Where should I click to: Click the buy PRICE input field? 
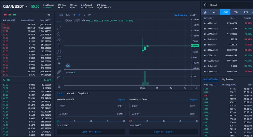(91, 106)
